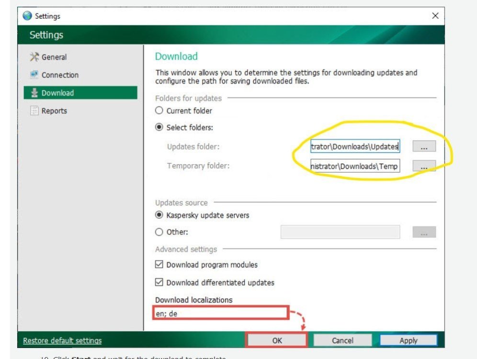Click the Temporary folder: label
The width and height of the screenshot is (477, 359).
[x=198, y=166]
